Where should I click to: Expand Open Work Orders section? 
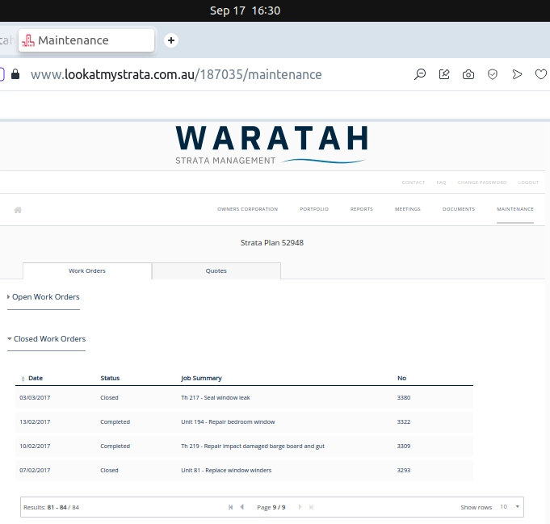[44, 297]
